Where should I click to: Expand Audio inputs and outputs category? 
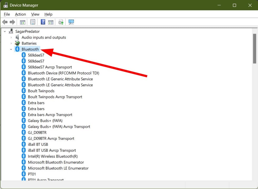pyautogui.click(x=11, y=38)
